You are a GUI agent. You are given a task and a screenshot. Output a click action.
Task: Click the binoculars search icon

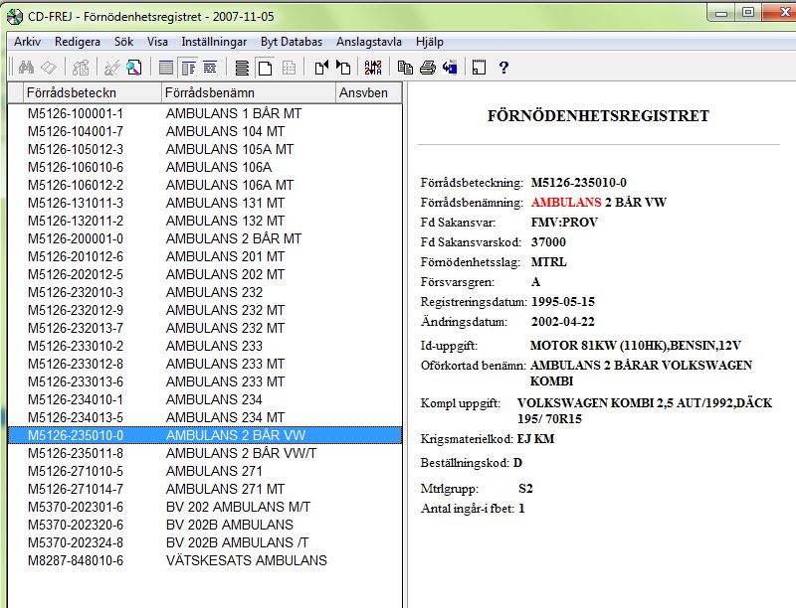pyautogui.click(x=27, y=68)
